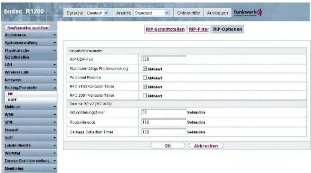Collapse the Routing-Protokolle menu
311x173 pixels.
[x=29, y=88]
